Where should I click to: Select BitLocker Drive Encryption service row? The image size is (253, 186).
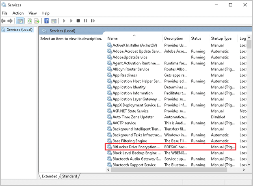[x=136, y=147]
